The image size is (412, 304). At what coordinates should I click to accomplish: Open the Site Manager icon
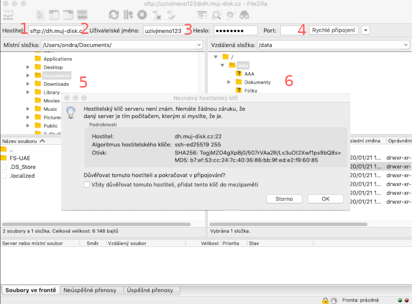click(8, 15)
